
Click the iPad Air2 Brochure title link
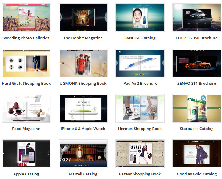(x=140, y=83)
